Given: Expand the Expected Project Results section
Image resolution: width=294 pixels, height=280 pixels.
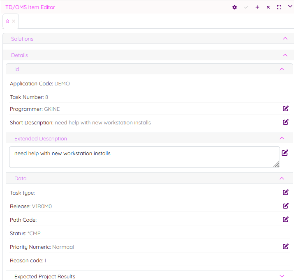Looking at the screenshot, I should [282, 276].
